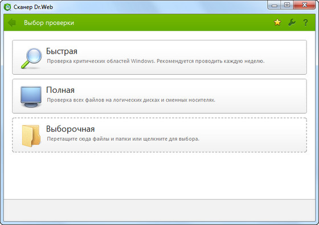Maximize the Dr.Web scanner window
Image resolution: width=319 pixels, height=225 pixels.
pos(287,5)
